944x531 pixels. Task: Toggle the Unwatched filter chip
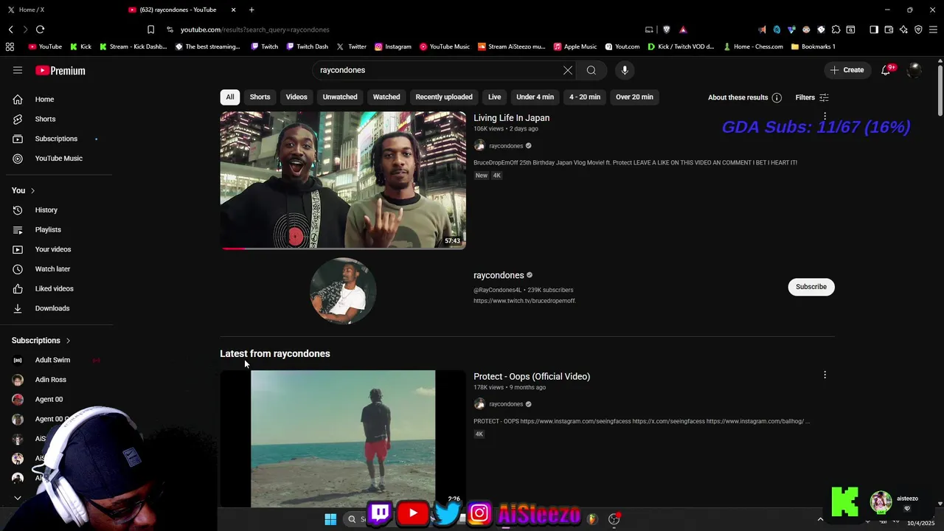340,97
